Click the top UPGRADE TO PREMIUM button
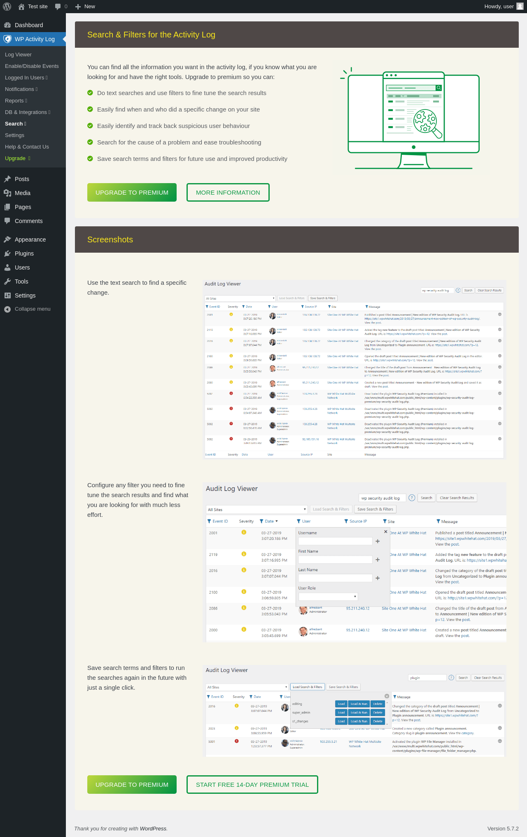527x837 pixels. point(132,193)
